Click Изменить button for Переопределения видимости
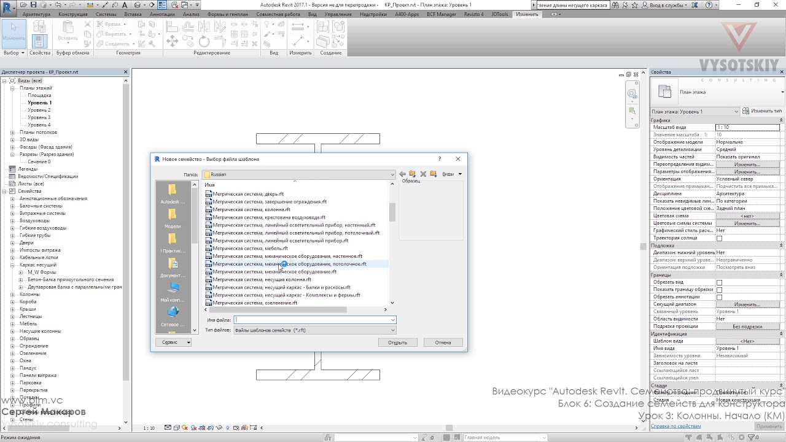Viewport: 786px width, 442px height. click(747, 165)
